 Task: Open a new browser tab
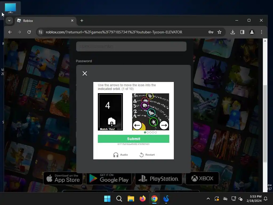[82, 21]
